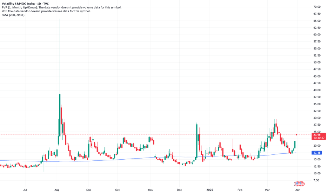The width and height of the screenshot is (327, 193).
Task: Click the Aug label on time axis
Action: click(57, 190)
